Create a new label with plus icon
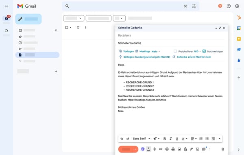This screenshot has height=155, width=244. click(x=56, y=71)
